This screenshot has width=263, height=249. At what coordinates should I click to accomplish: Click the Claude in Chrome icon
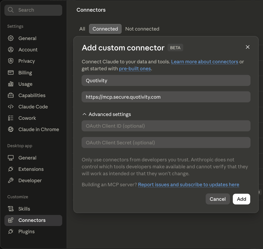(11, 129)
